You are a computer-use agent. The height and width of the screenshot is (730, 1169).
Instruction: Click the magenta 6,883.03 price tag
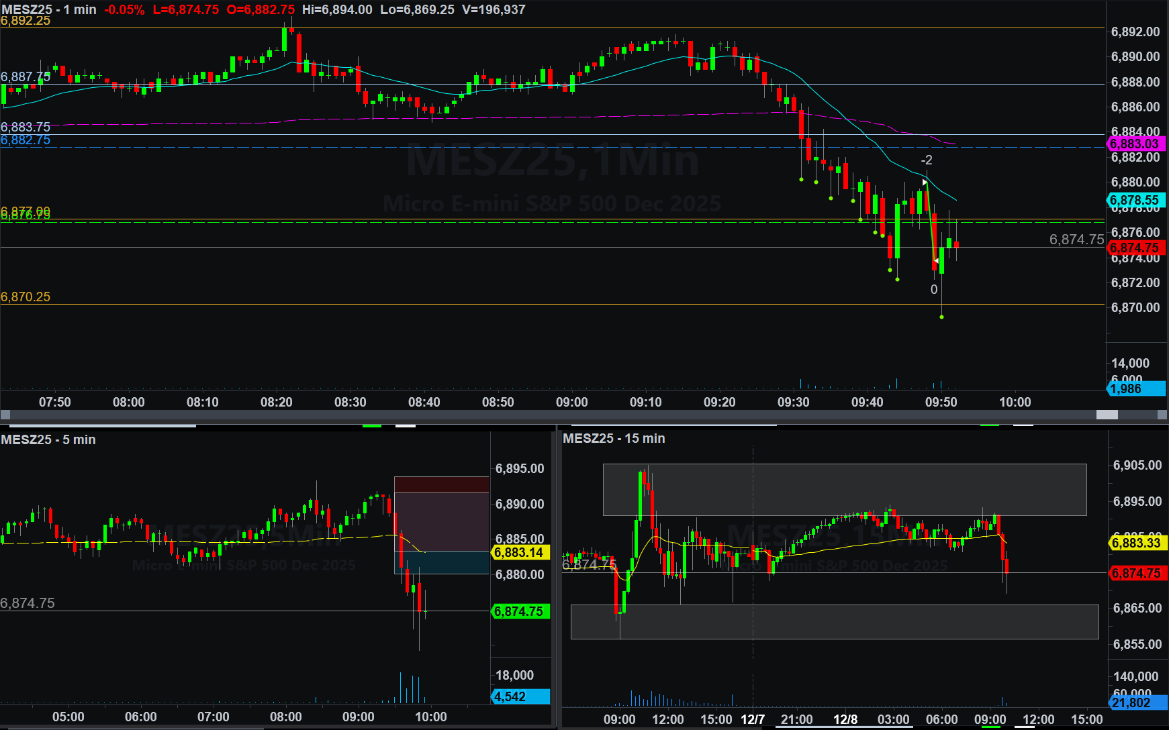(x=1134, y=144)
